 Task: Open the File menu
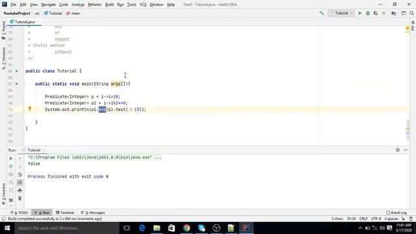[13, 5]
